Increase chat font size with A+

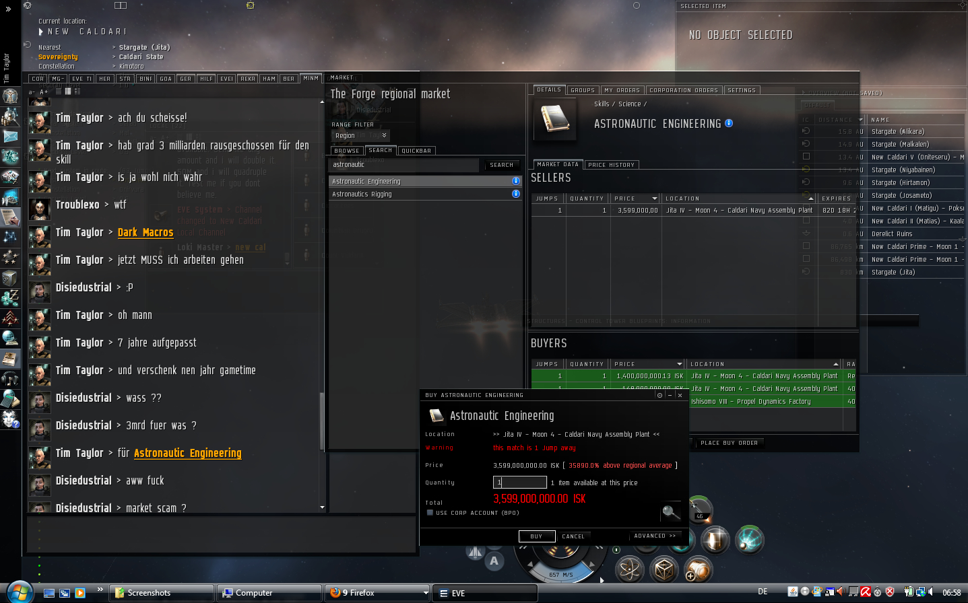[44, 92]
